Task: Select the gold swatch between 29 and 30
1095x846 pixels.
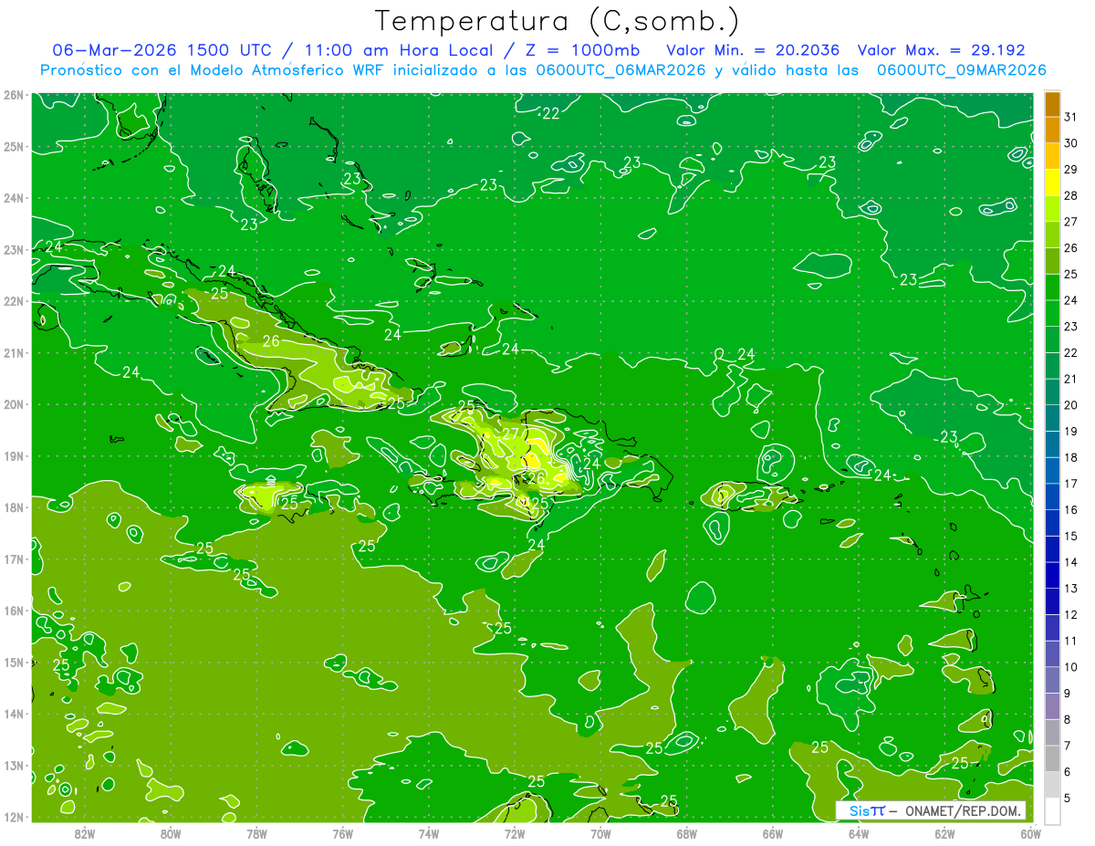Action: coord(1052,156)
